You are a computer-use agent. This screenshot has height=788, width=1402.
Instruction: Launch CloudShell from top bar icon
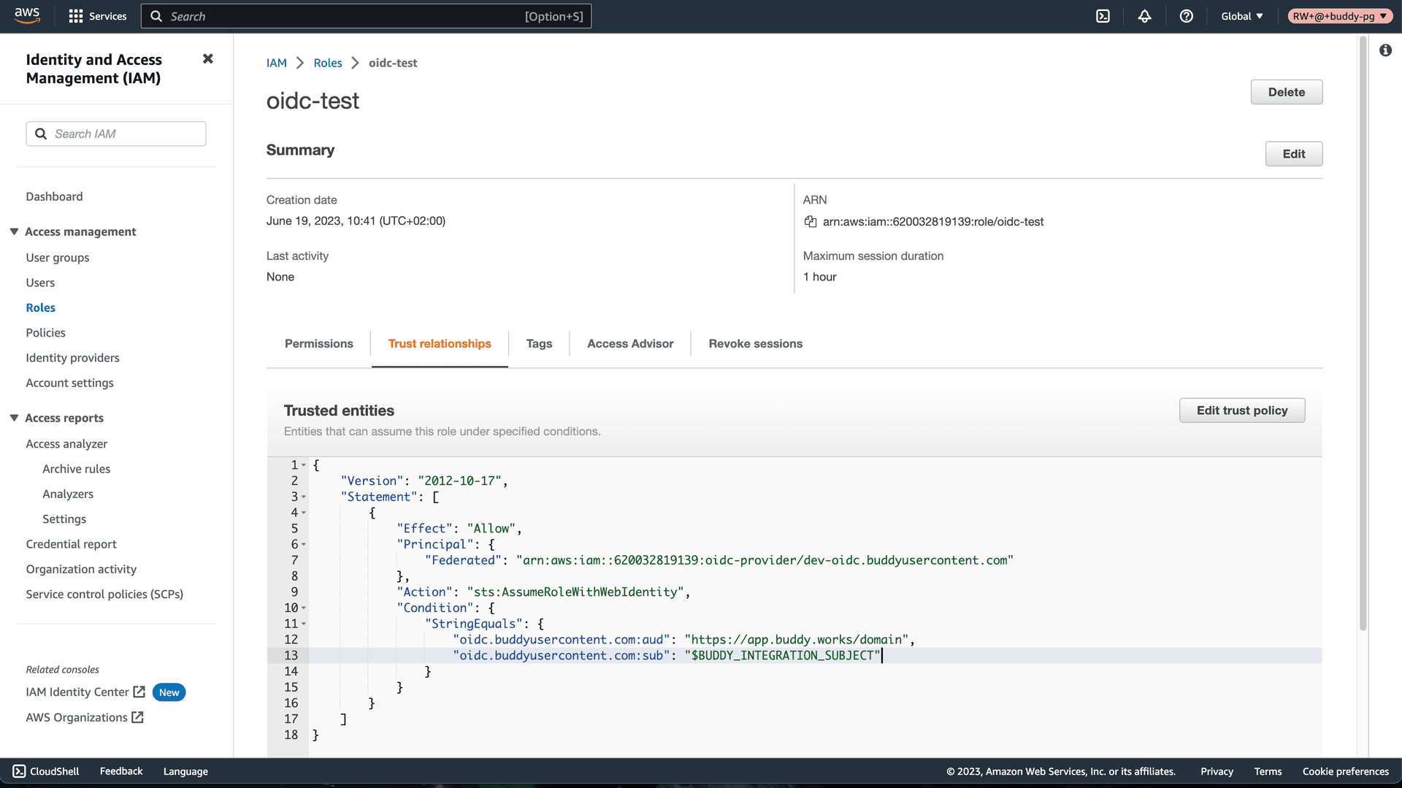pyautogui.click(x=1103, y=16)
